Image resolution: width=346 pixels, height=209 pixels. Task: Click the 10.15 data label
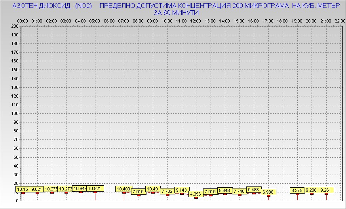tap(23, 189)
